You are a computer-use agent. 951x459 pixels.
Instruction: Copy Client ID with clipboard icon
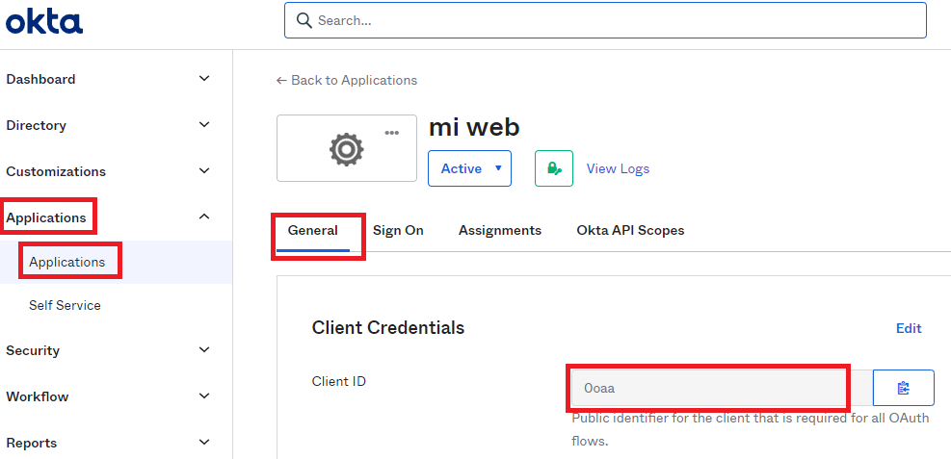(x=903, y=388)
